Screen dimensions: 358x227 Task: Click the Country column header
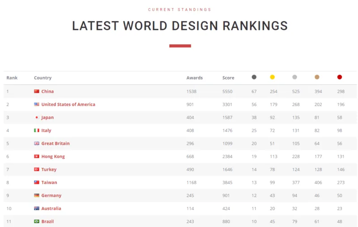click(43, 78)
